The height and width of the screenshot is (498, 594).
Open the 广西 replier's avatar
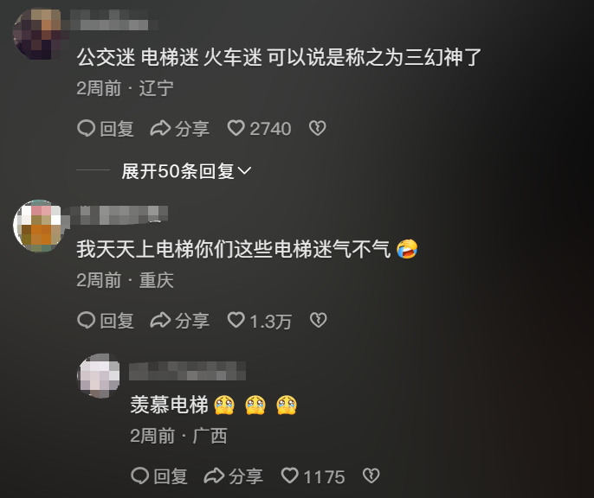(99, 375)
